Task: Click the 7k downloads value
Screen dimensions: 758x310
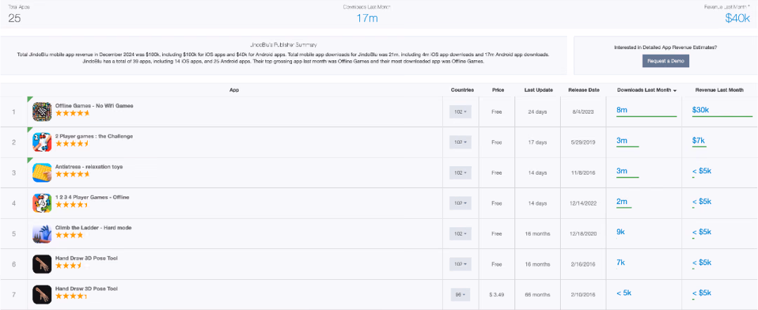Action: [620, 262]
